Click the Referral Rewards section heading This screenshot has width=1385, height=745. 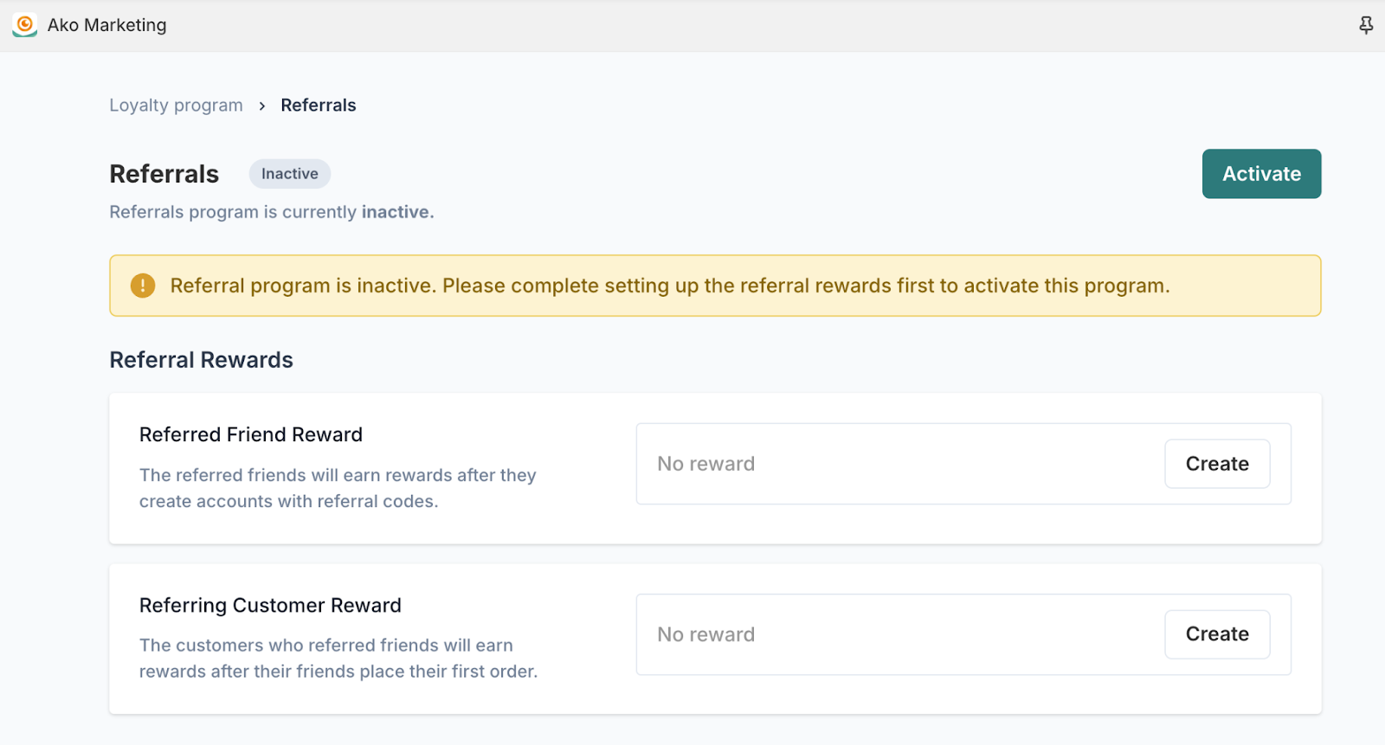(202, 360)
